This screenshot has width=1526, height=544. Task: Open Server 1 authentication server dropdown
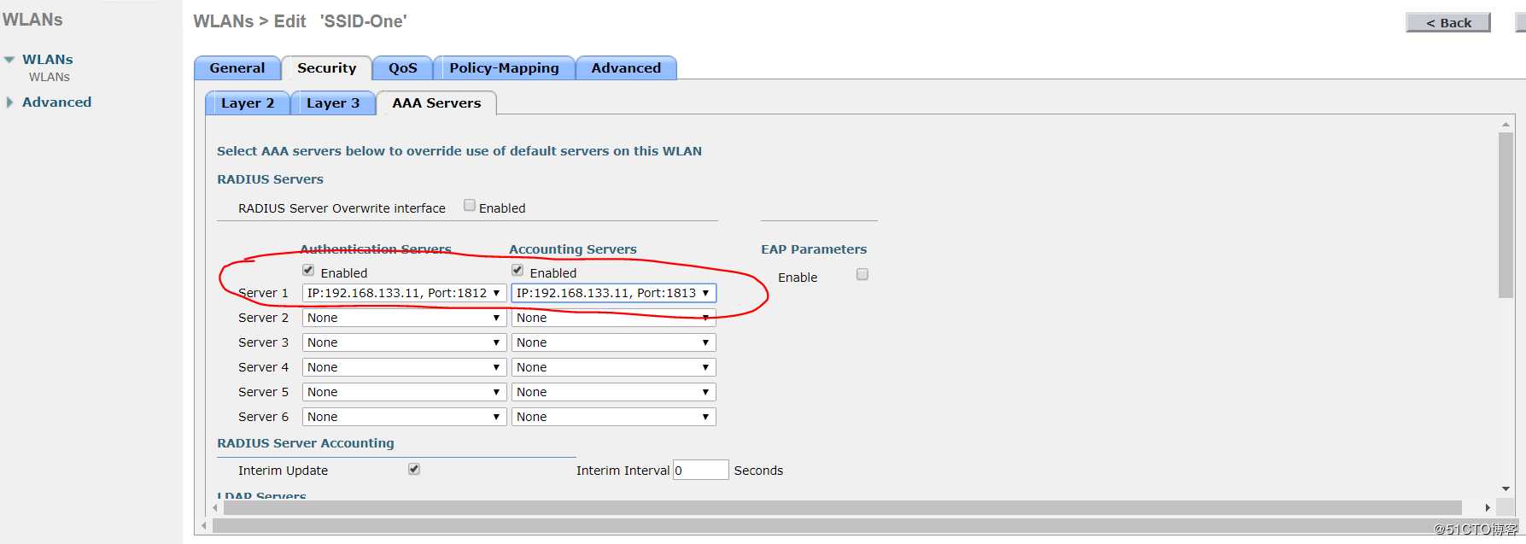tap(404, 293)
